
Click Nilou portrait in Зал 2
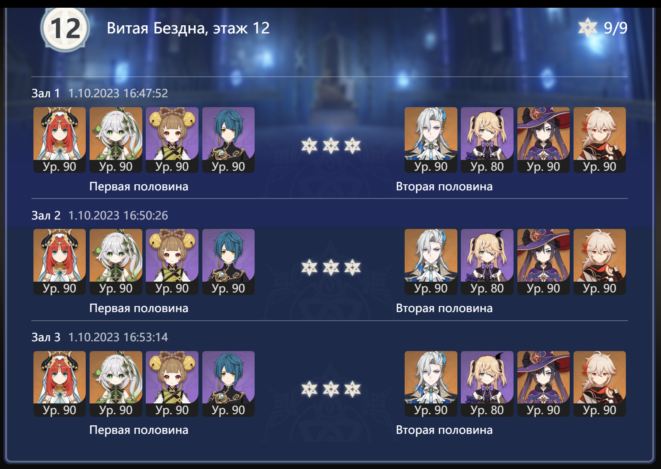[x=60, y=262]
